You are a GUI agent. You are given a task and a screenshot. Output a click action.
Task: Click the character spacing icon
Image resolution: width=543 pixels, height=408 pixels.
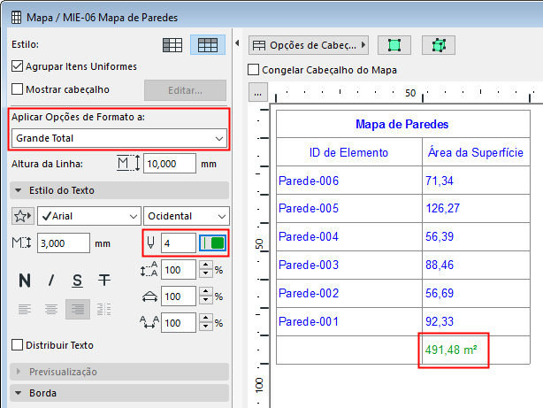[x=149, y=323]
